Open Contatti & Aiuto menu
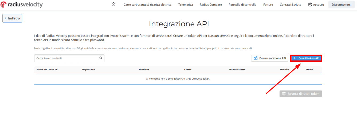This screenshot has height=130, width=357. pos(291,5)
